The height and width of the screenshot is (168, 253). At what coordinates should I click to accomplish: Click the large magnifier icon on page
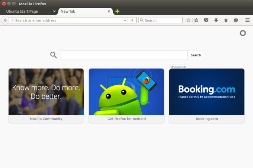[x=54, y=55]
